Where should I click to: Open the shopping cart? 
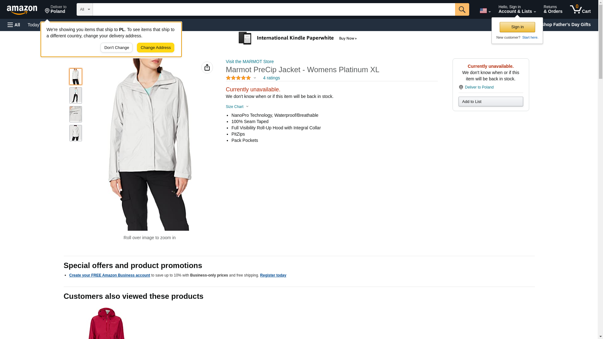click(580, 9)
